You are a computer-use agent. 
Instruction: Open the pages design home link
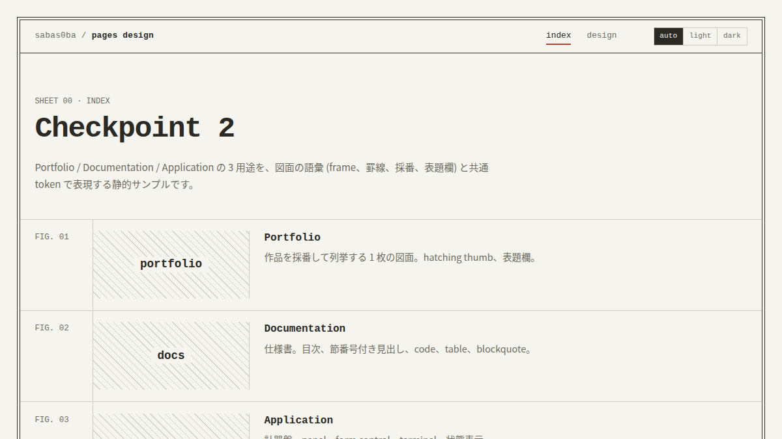pyautogui.click(x=123, y=35)
